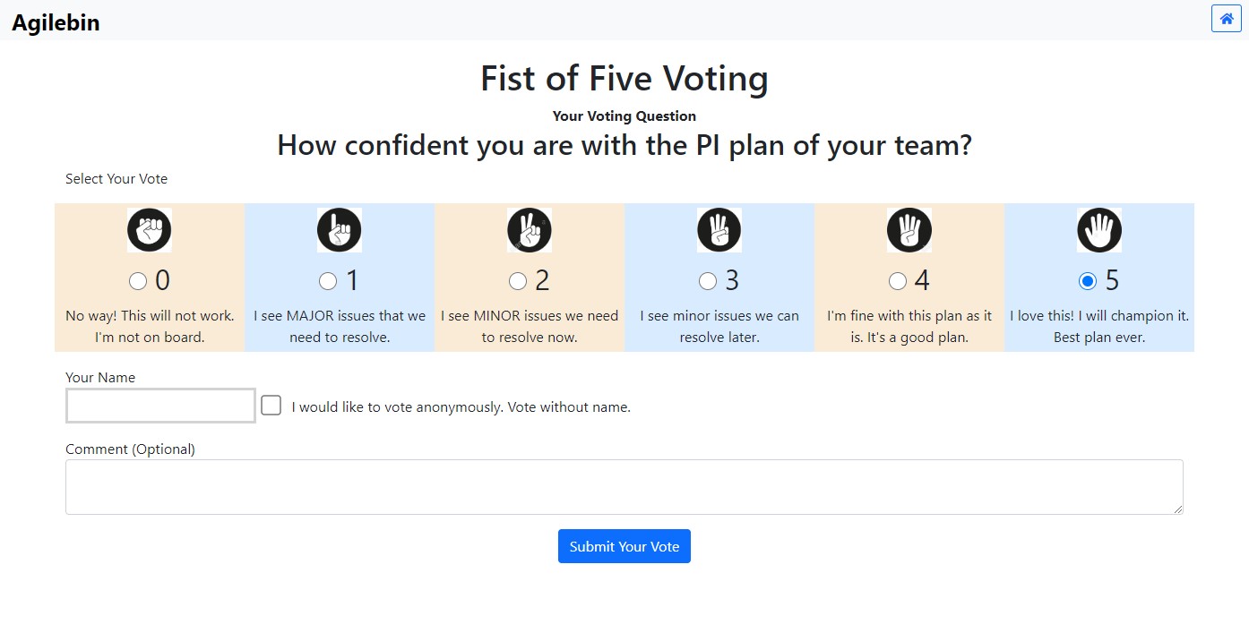
Task: Focus the Your Name input field
Action: coord(160,406)
